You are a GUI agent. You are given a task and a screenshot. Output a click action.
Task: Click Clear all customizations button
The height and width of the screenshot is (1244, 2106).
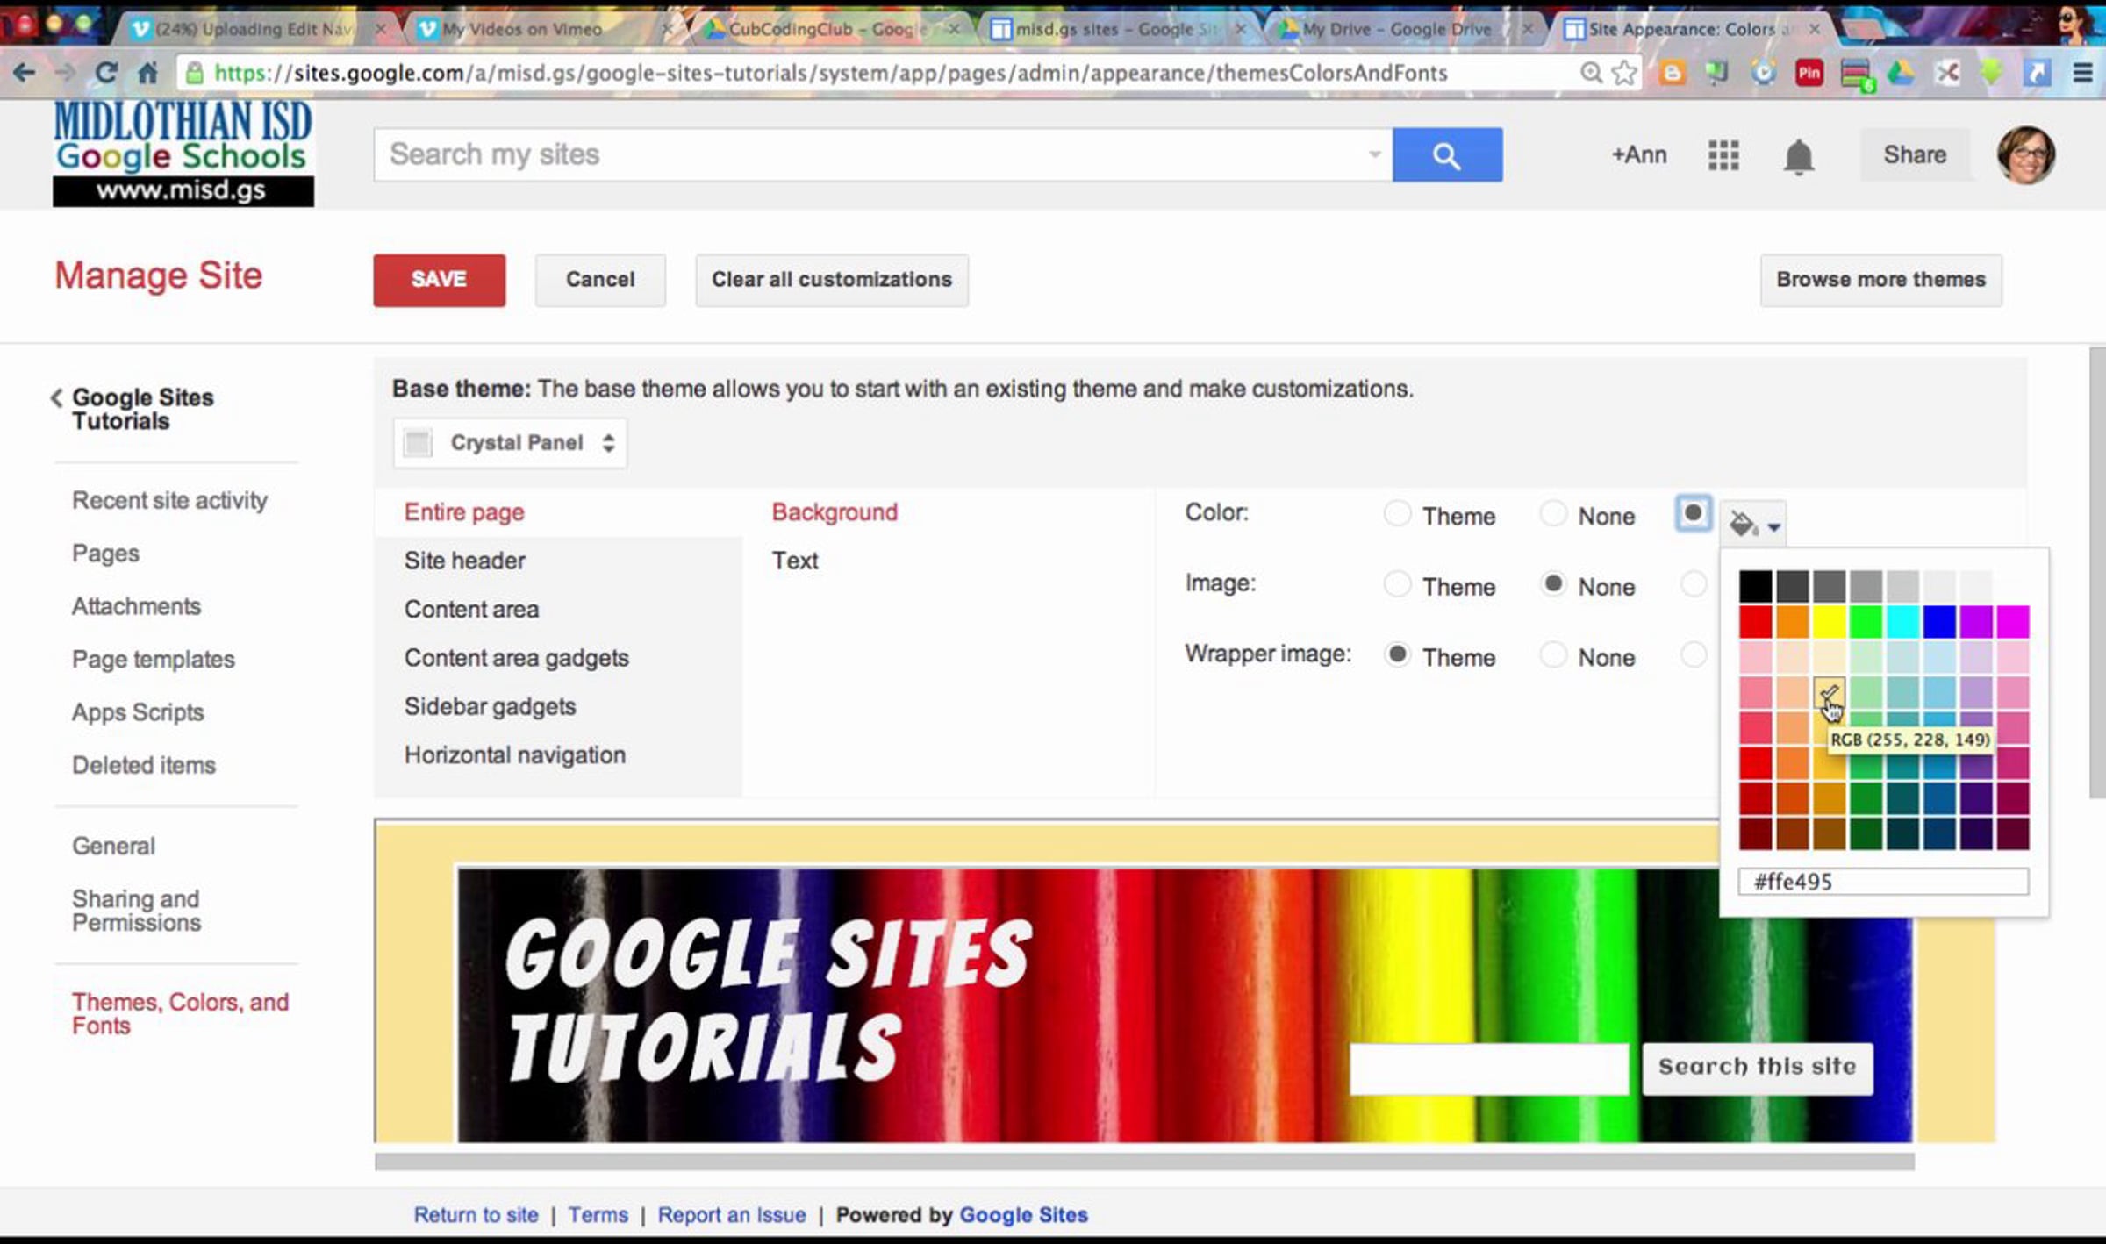[x=831, y=280]
